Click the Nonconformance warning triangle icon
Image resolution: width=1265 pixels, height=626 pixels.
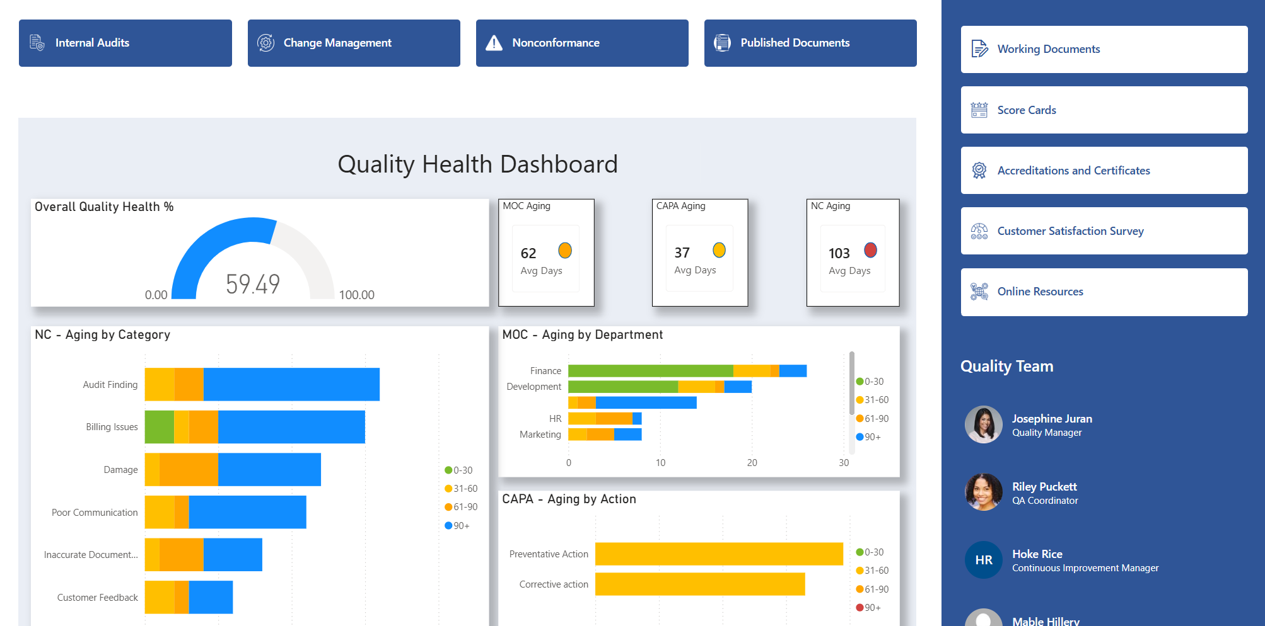(493, 42)
